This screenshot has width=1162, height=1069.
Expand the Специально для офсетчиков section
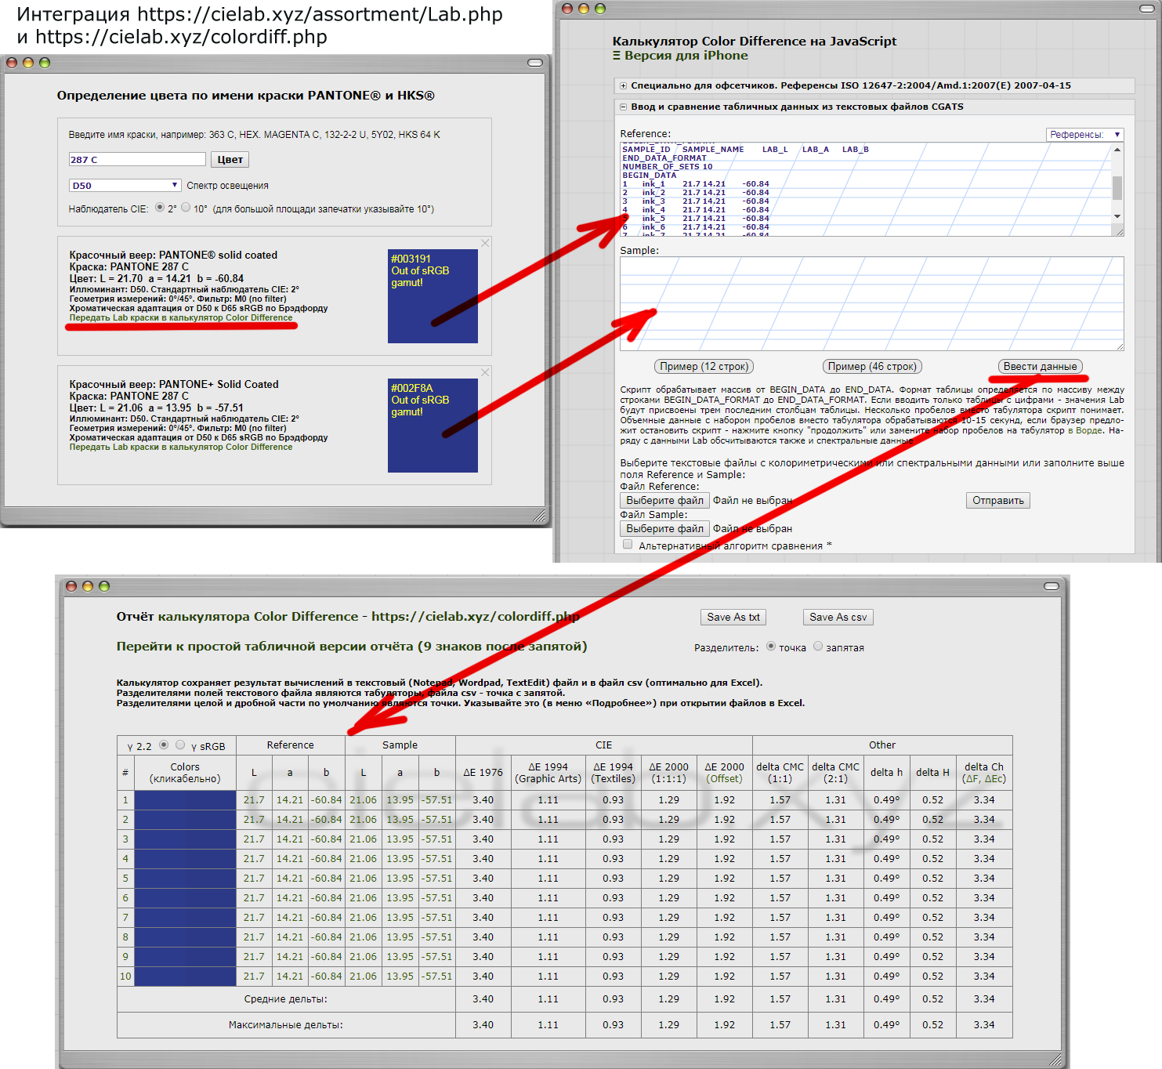point(624,86)
